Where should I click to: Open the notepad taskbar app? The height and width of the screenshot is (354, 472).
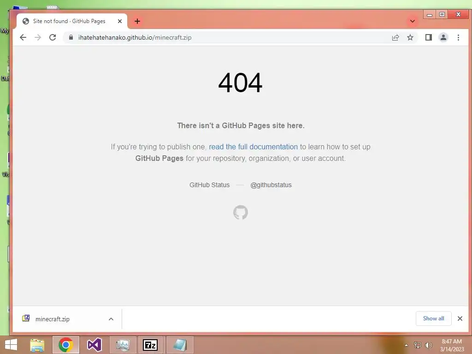[x=180, y=345]
